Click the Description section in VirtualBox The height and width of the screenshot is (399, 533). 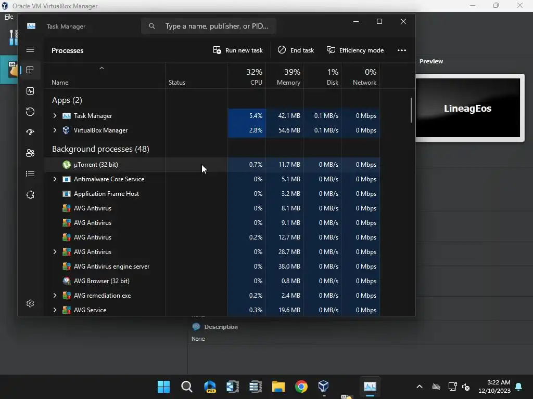click(221, 327)
